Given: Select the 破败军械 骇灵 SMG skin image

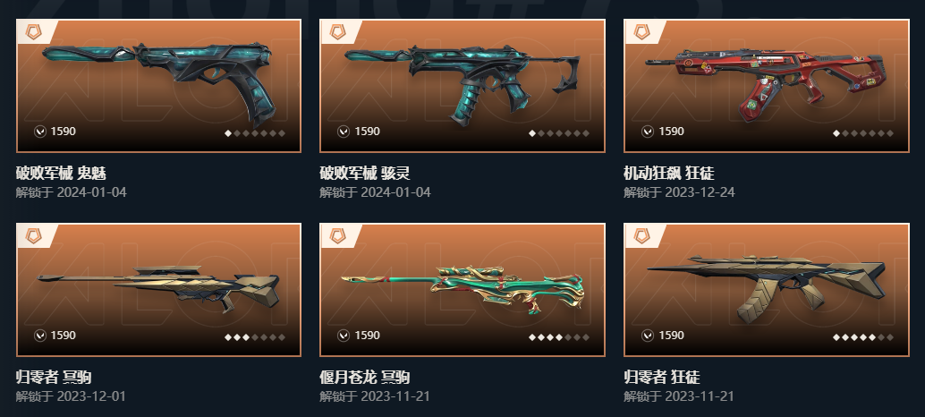Looking at the screenshot, I should [462, 82].
